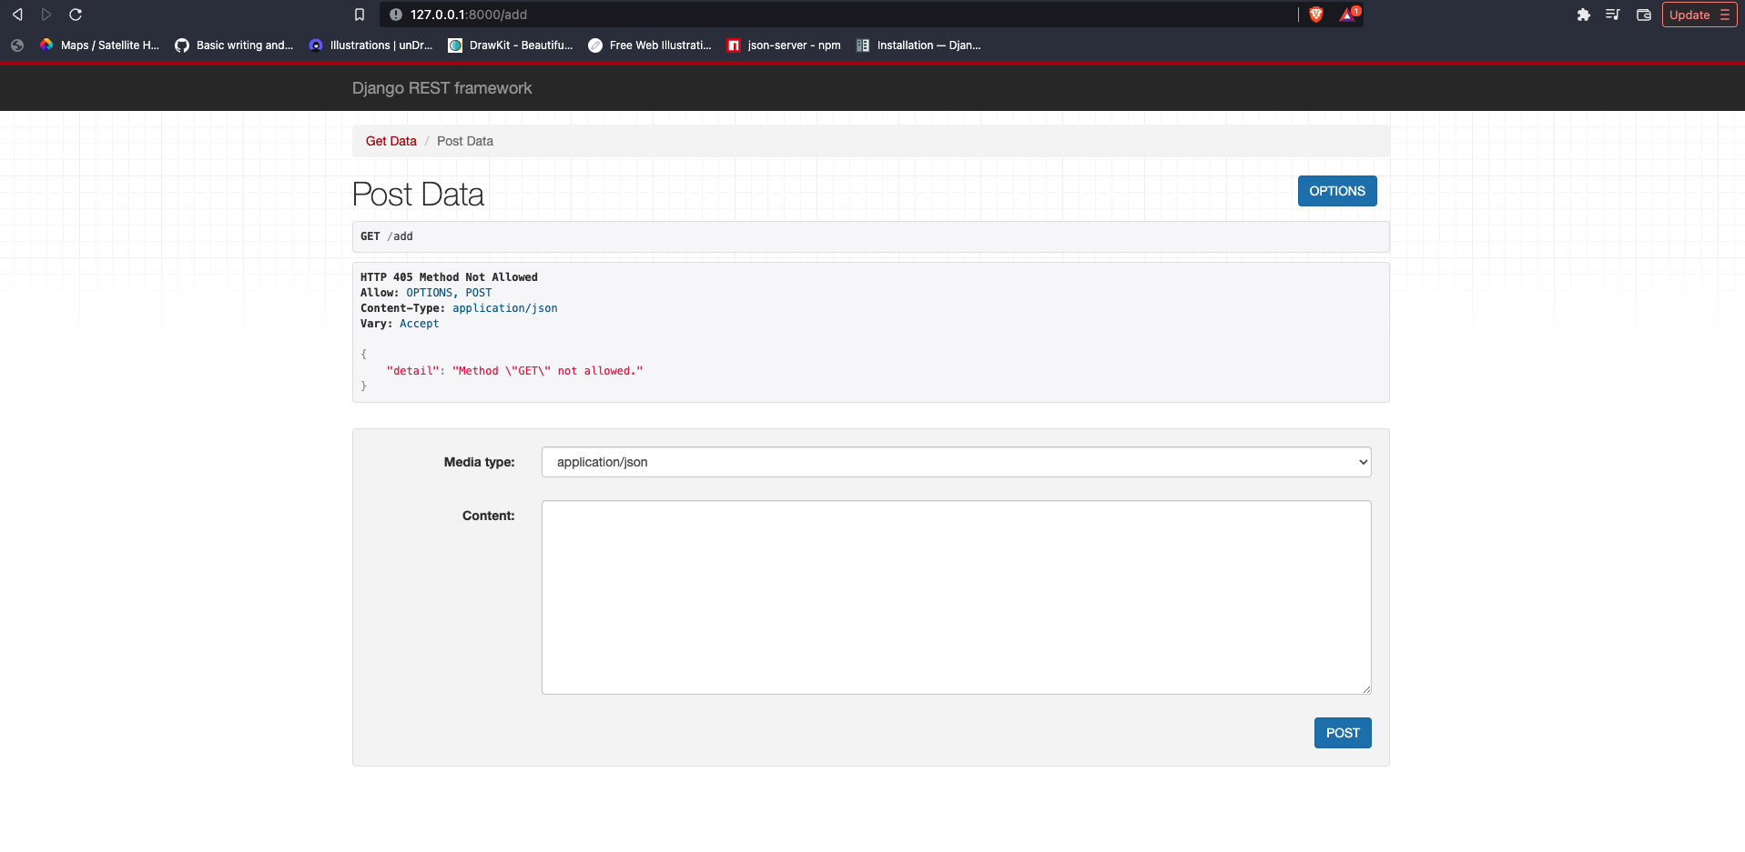Click the "detail" error message line
The height and width of the screenshot is (852, 1745).
coord(514,371)
